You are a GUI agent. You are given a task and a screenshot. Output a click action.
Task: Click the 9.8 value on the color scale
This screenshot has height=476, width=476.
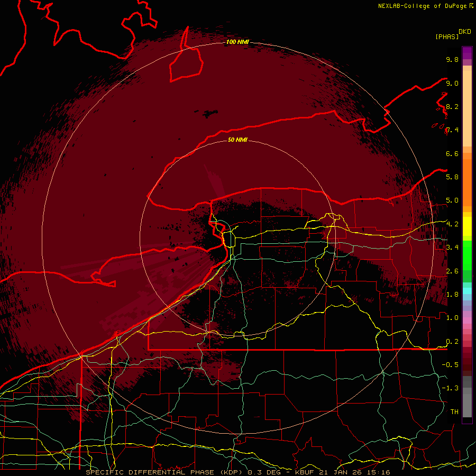point(452,59)
